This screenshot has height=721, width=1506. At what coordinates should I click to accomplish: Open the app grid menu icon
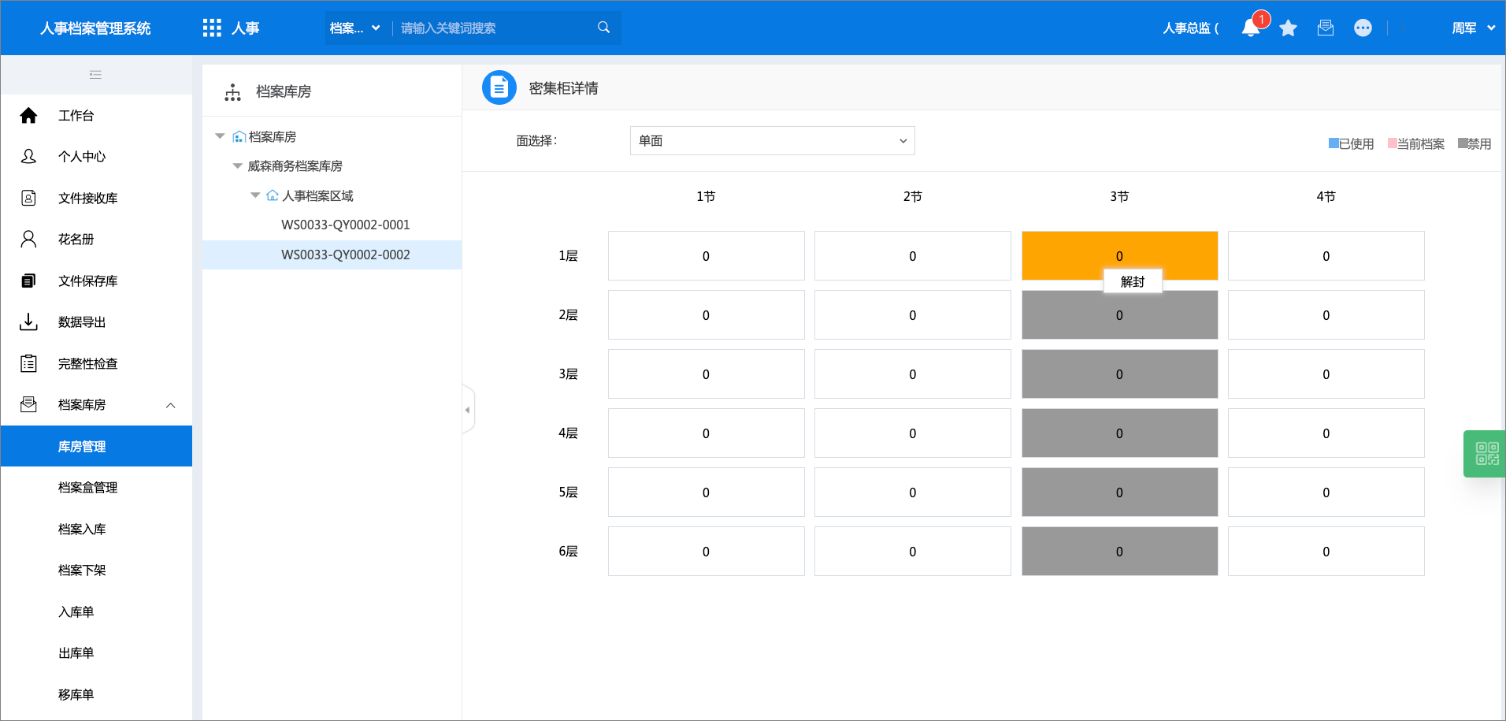click(x=212, y=28)
